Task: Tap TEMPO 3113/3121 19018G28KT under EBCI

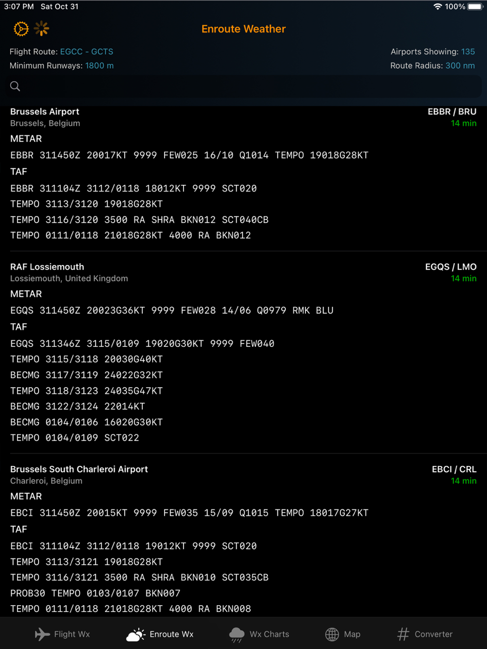Action: [86, 562]
